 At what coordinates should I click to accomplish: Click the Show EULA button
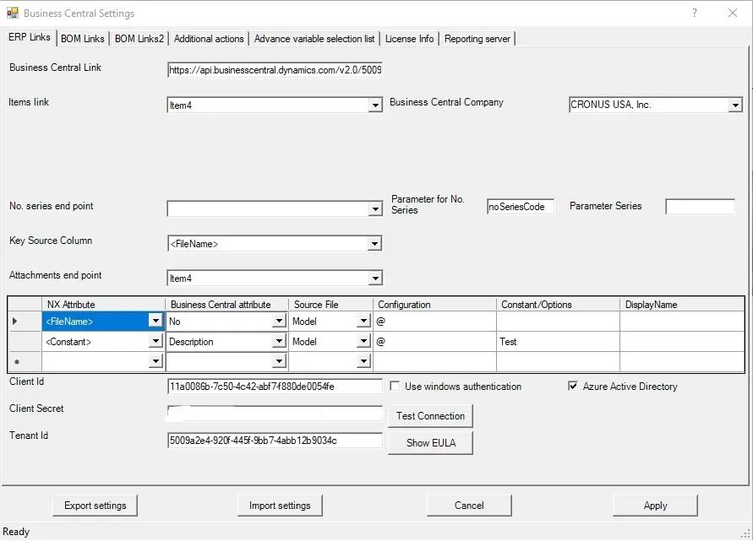point(429,442)
